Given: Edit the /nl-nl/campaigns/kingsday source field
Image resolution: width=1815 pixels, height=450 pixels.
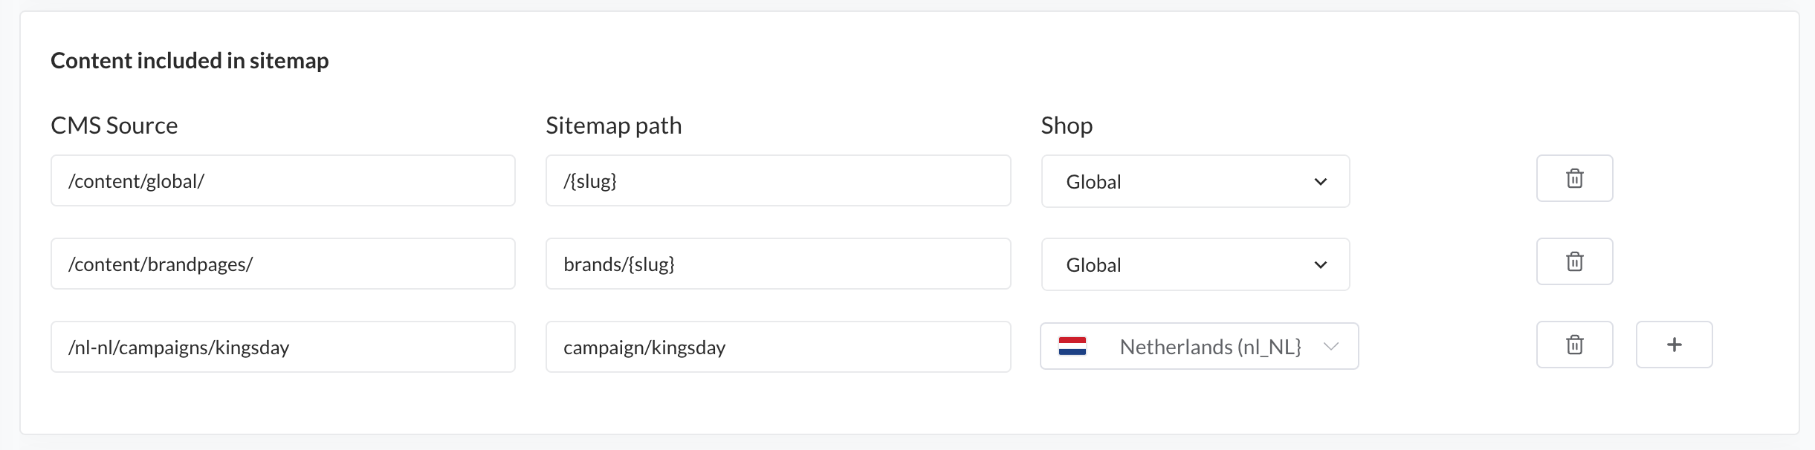Looking at the screenshot, I should 282,347.
